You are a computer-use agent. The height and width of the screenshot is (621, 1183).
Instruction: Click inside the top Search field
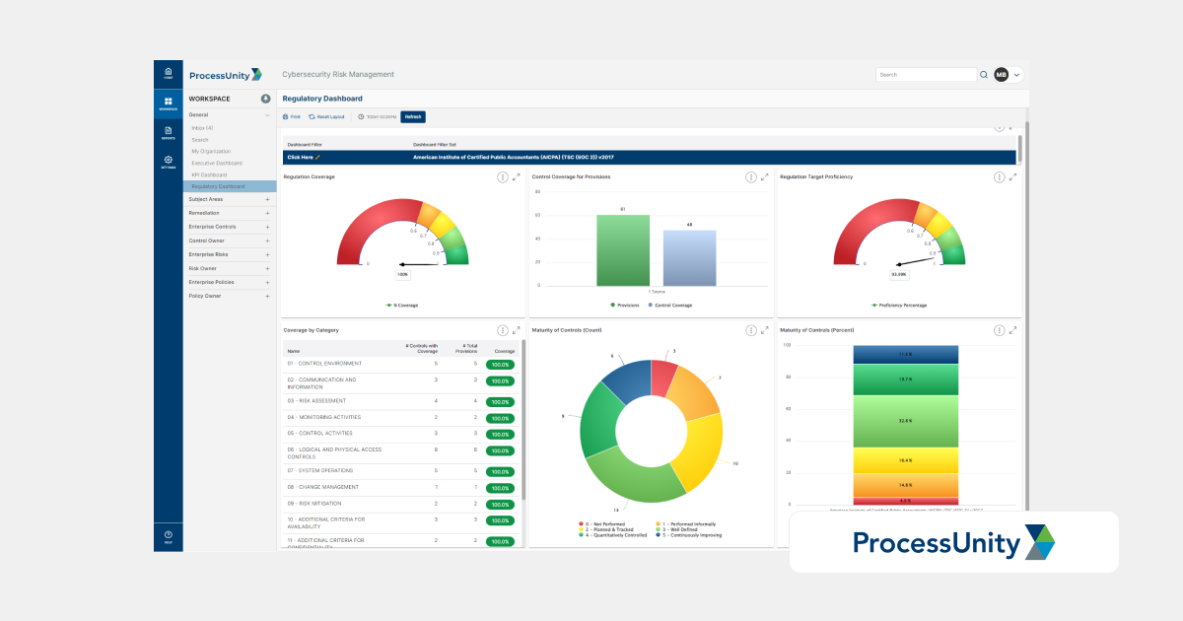926,74
